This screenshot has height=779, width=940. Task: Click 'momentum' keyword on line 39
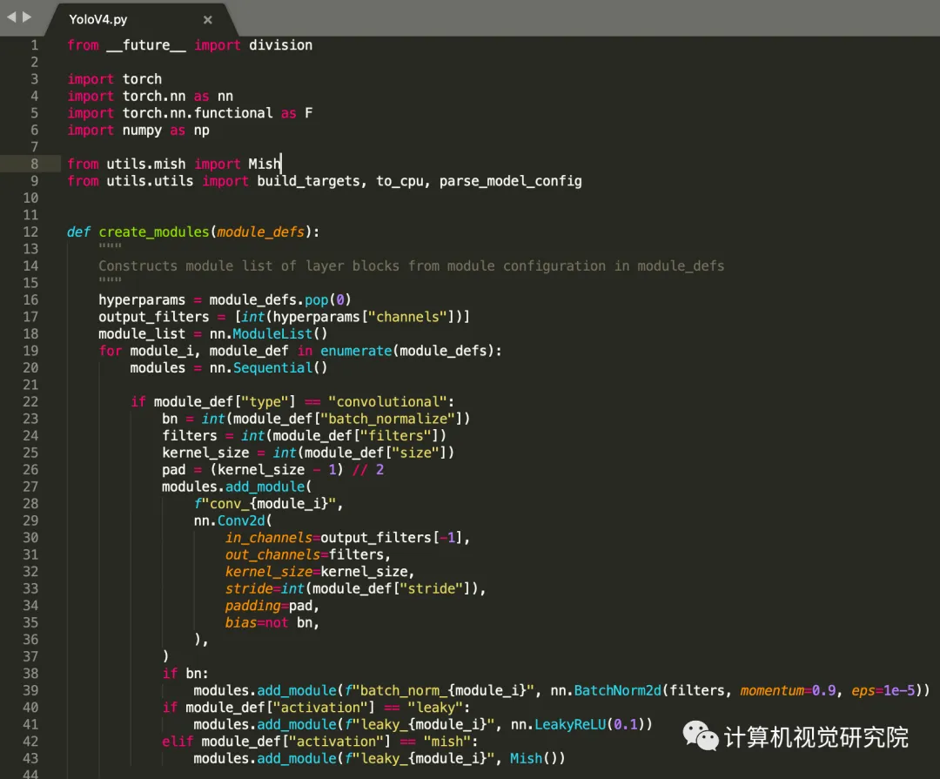(x=771, y=690)
